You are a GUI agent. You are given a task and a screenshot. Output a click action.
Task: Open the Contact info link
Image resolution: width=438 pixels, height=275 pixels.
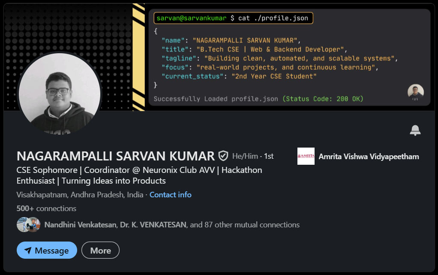point(171,195)
